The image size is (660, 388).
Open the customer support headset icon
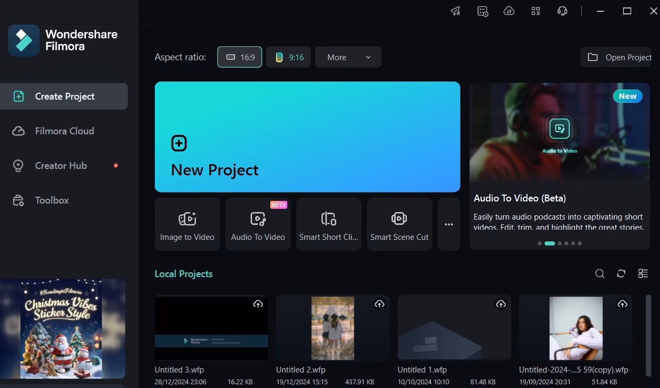point(562,11)
